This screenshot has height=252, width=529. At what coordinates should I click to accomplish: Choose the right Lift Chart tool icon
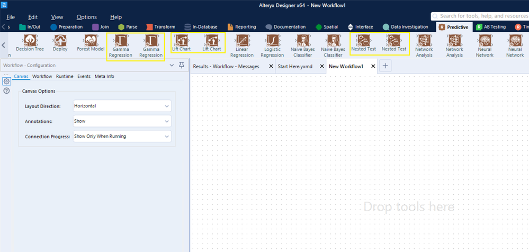pos(211,40)
